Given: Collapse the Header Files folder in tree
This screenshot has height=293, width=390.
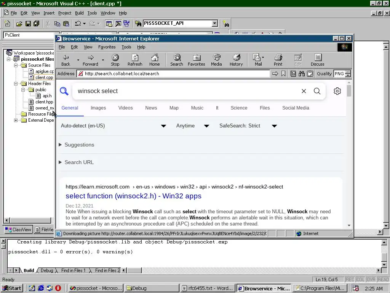Looking at the screenshot, I should (x=16, y=84).
